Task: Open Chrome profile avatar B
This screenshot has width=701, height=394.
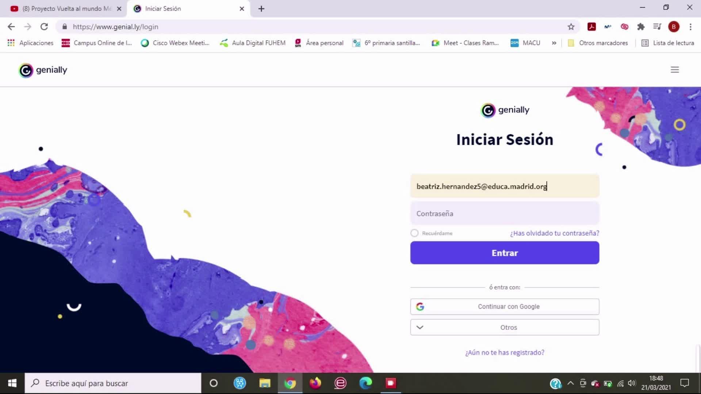Action: [x=674, y=27]
